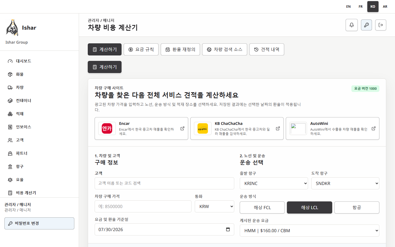Open the 출발 항구 KRINC dropdown
Image resolution: width=395 pixels, height=247 pixels.
pos(274,183)
